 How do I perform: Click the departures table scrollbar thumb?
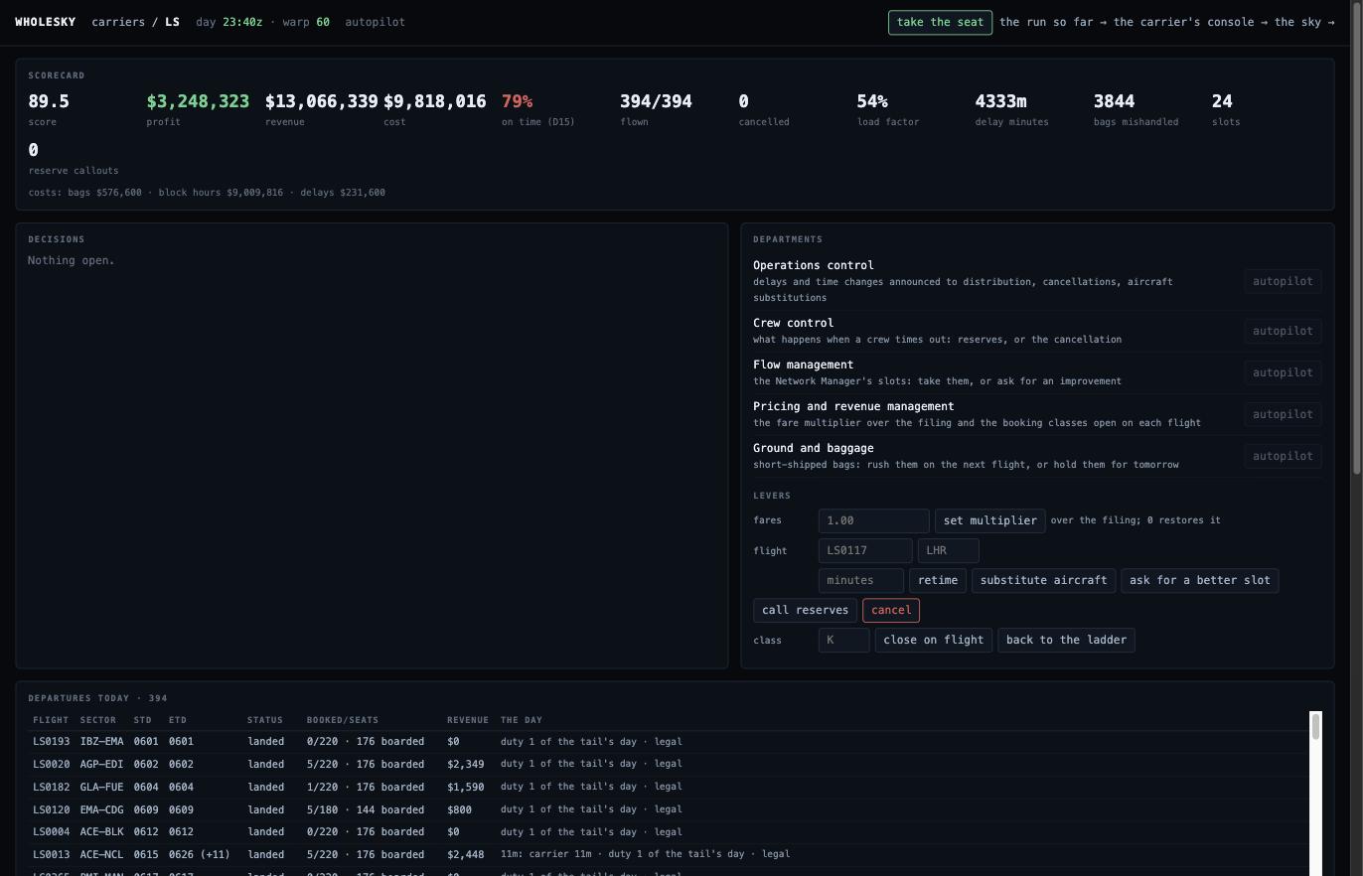click(x=1316, y=726)
